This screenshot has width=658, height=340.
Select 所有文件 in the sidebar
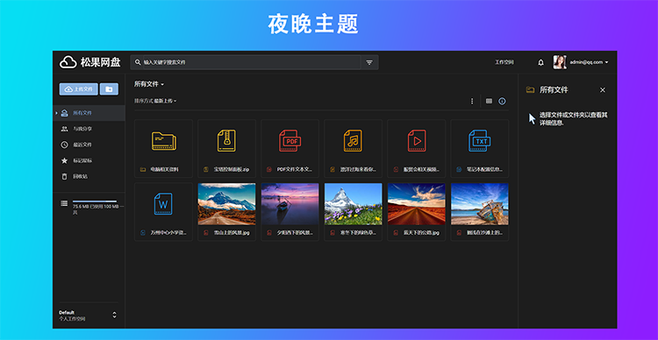pyautogui.click(x=89, y=113)
